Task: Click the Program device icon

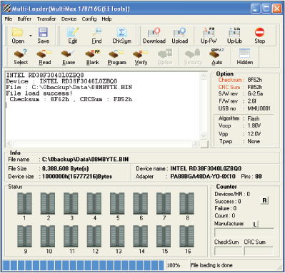Action: coord(116,57)
